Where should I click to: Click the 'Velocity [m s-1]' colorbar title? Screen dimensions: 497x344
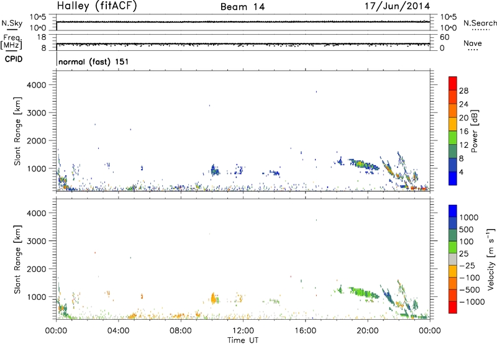tap(491, 260)
